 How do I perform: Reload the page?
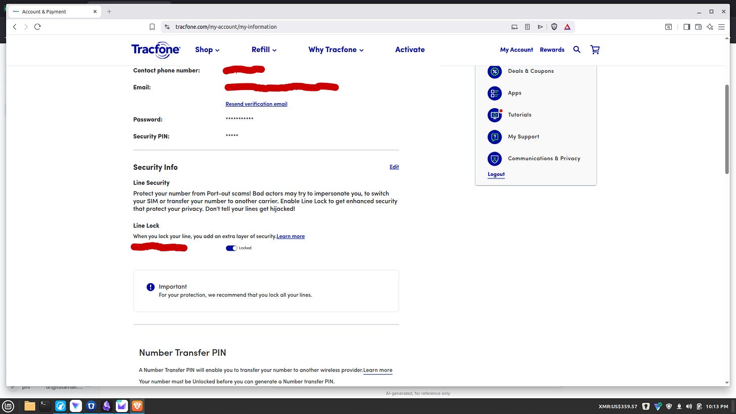(x=37, y=27)
